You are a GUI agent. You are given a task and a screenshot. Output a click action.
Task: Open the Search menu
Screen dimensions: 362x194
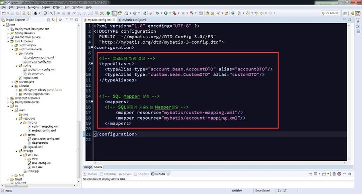click(x=46, y=8)
